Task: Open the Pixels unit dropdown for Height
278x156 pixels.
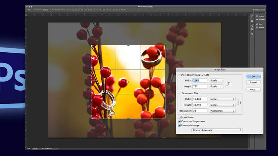Action: click(216, 86)
